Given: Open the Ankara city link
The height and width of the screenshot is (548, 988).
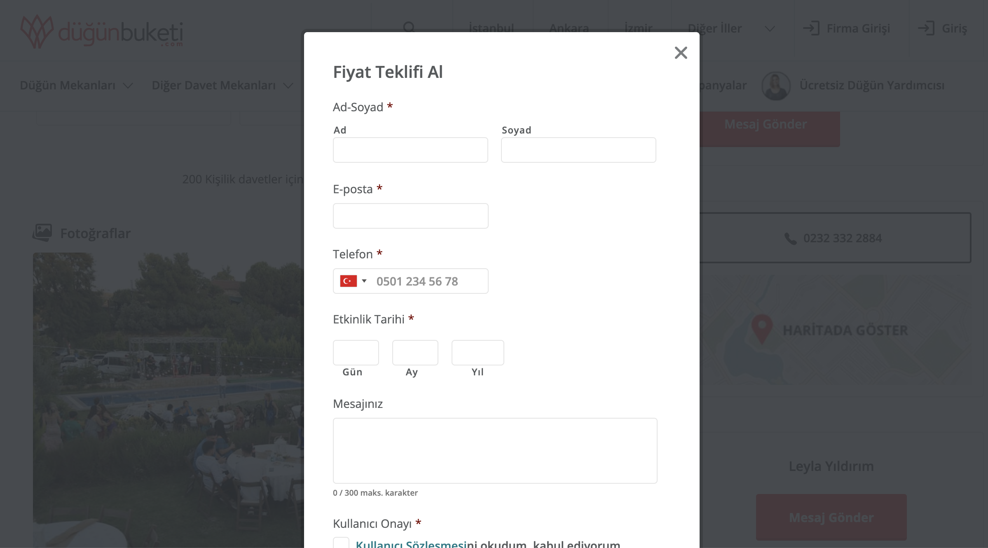Looking at the screenshot, I should pos(569,28).
